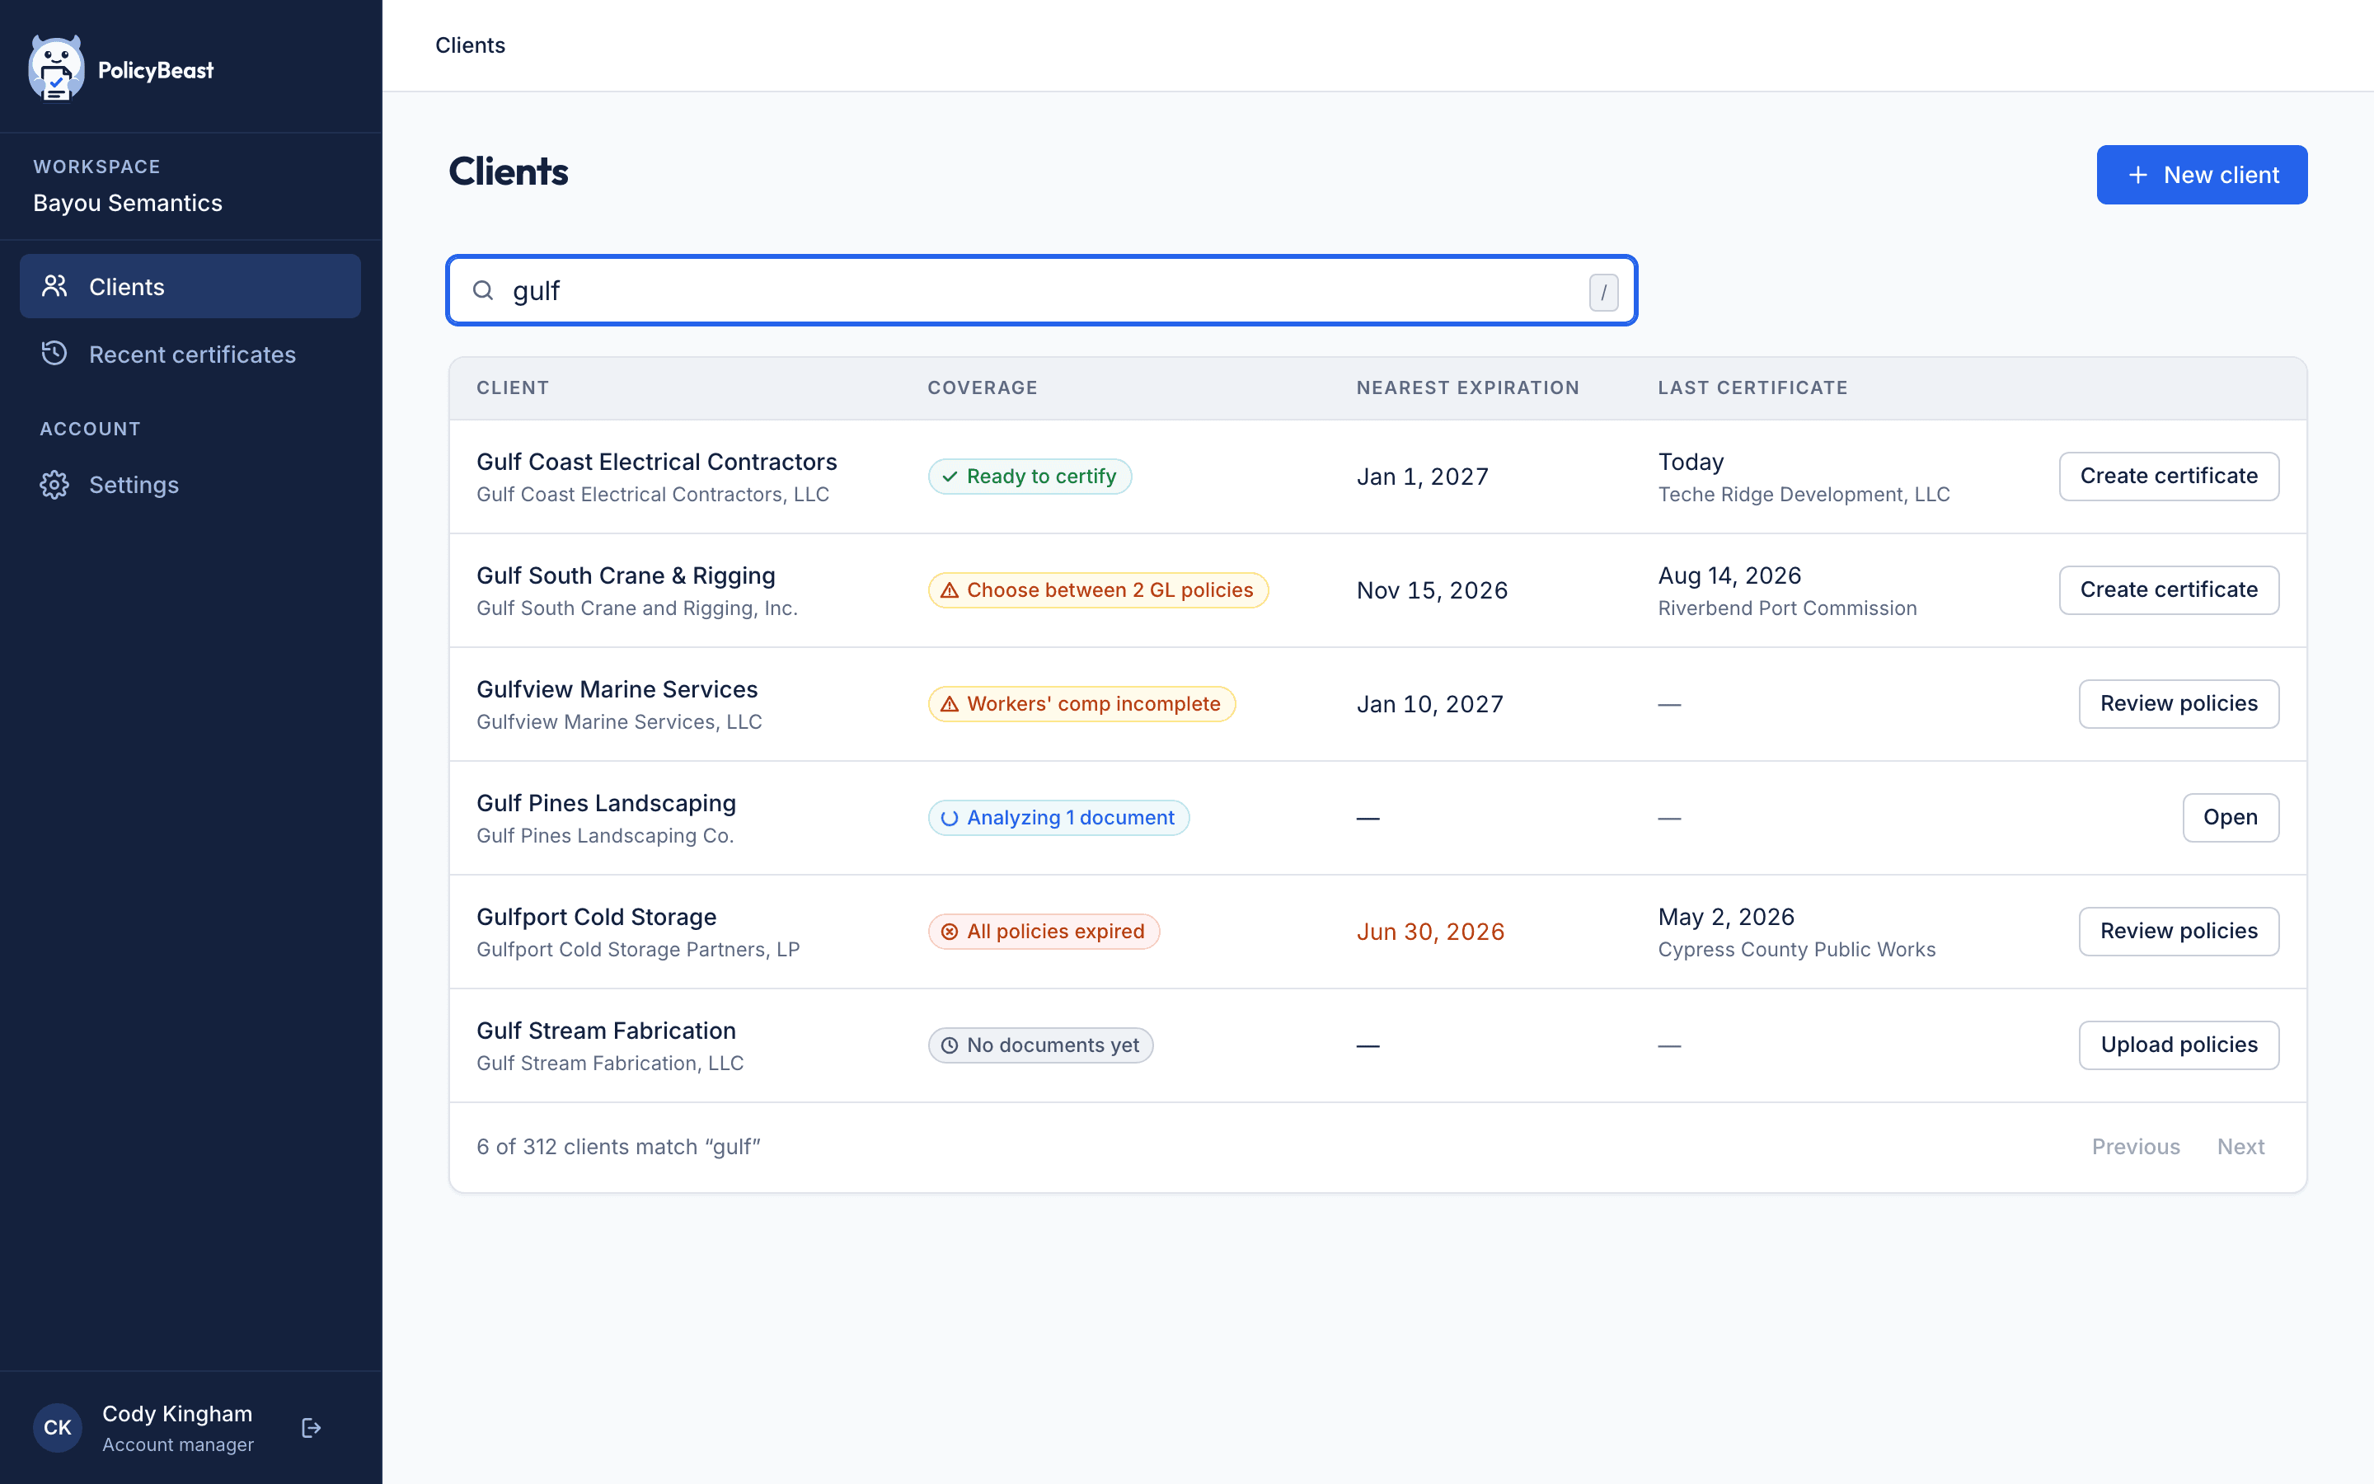This screenshot has height=1484, width=2374.
Task: Click the PolicyBeast mascot logo
Action: (x=56, y=68)
